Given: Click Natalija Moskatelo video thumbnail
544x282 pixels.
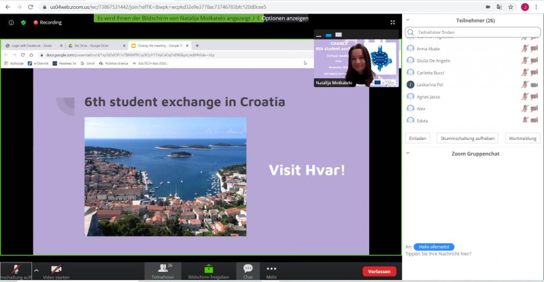Looking at the screenshot, I should click(x=356, y=63).
